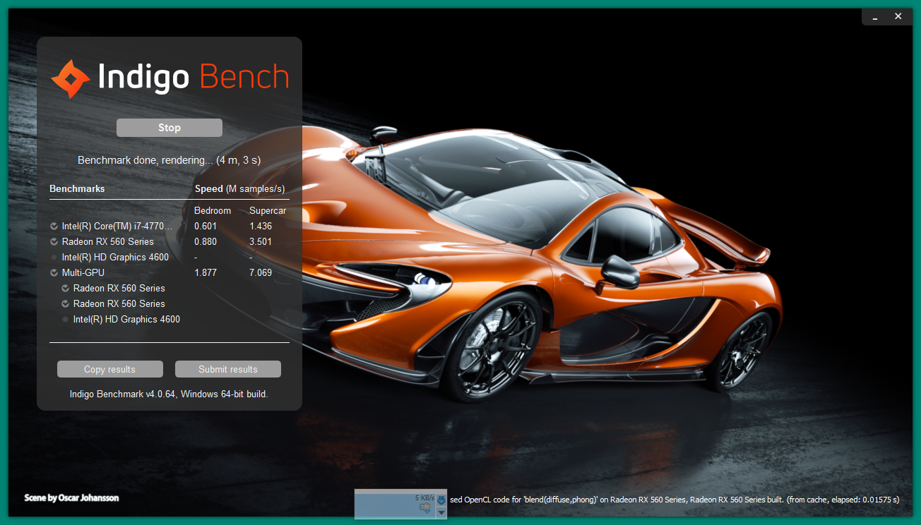
Task: Uncheck the first Radeon RX 560 under Multi-GPU
Action: [x=66, y=289]
